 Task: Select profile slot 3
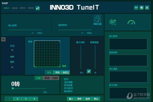[x=26, y=99]
